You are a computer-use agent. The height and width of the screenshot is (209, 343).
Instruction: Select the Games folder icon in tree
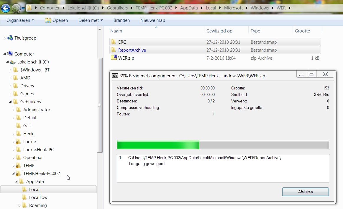pyautogui.click(x=16, y=94)
